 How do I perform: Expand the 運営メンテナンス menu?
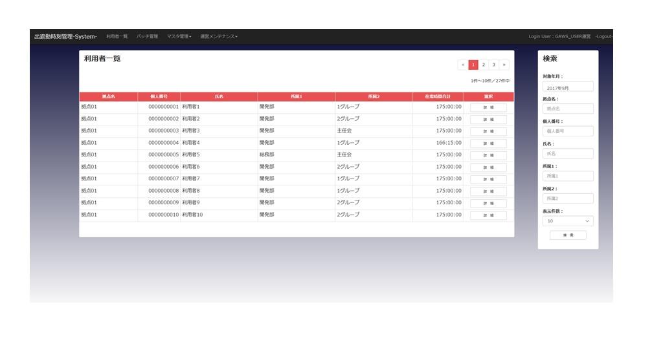[x=219, y=36]
